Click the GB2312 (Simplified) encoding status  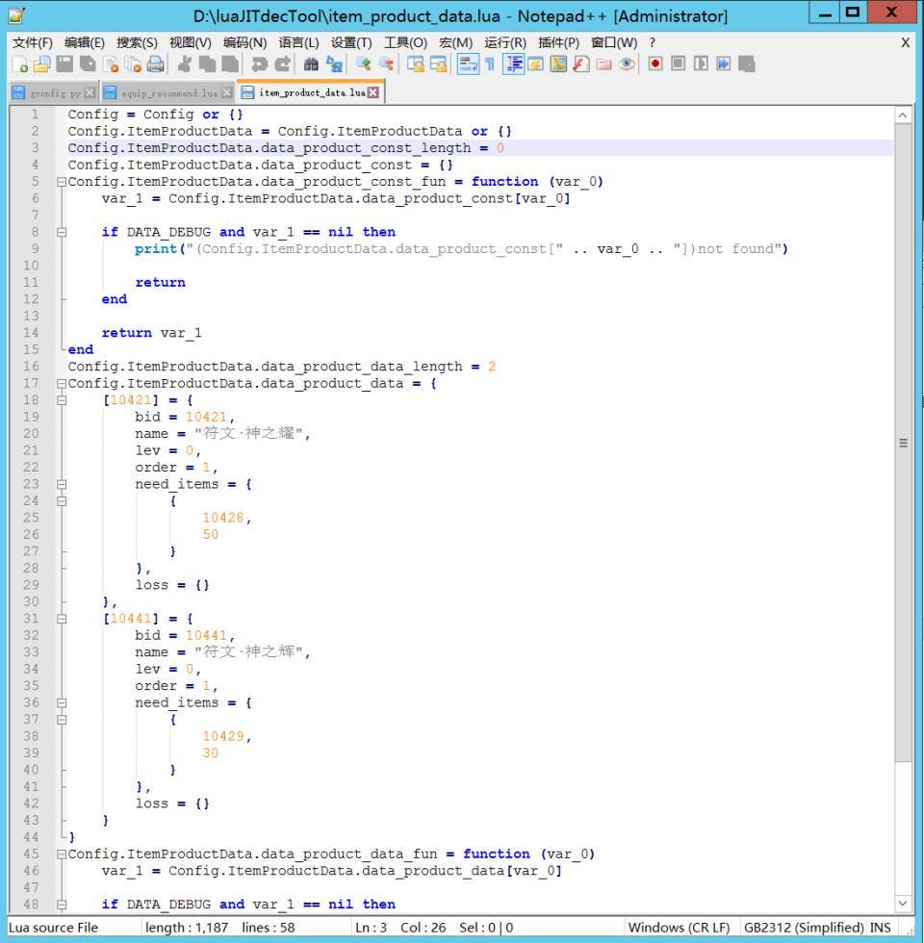(x=804, y=928)
